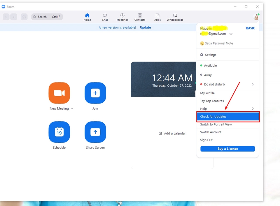
Task: Start a New Meeting with orange icon
Action: point(59,93)
